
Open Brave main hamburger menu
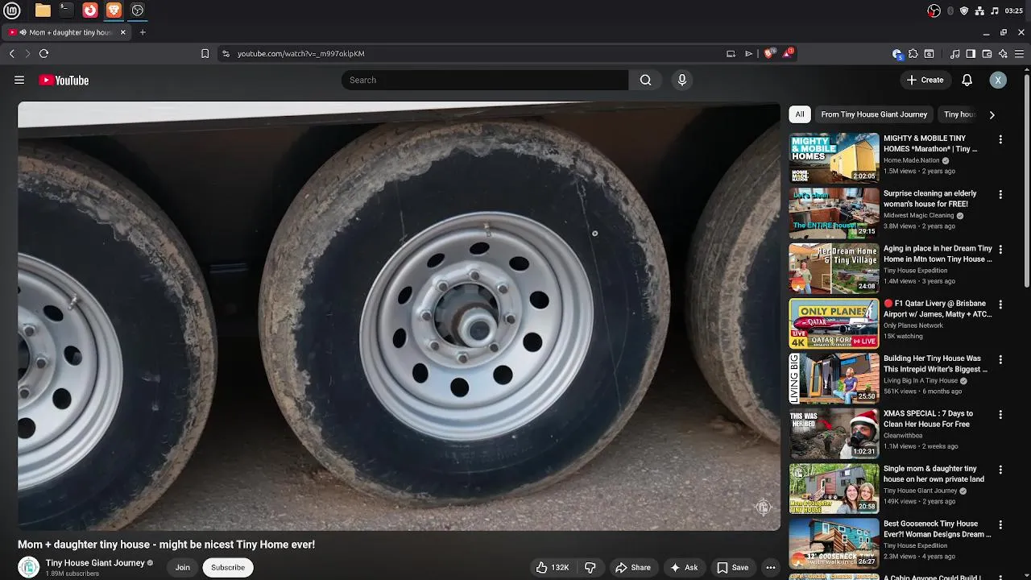pos(1019,53)
